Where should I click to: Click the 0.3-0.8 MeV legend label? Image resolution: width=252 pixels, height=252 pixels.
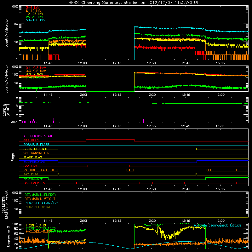[36, 71]
